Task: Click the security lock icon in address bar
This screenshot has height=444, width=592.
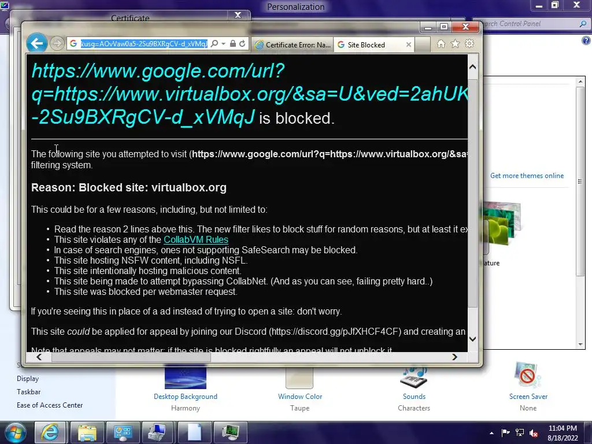Action: click(233, 44)
